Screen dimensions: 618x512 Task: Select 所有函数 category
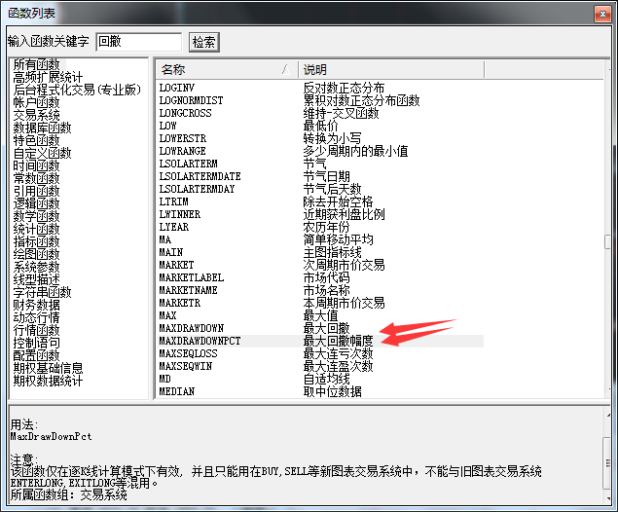(x=36, y=64)
